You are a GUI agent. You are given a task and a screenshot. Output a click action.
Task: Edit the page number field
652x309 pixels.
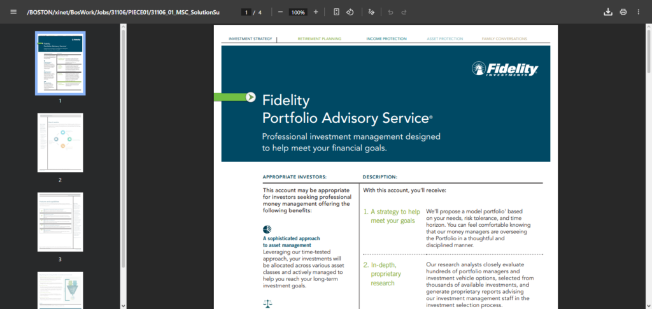(x=246, y=13)
